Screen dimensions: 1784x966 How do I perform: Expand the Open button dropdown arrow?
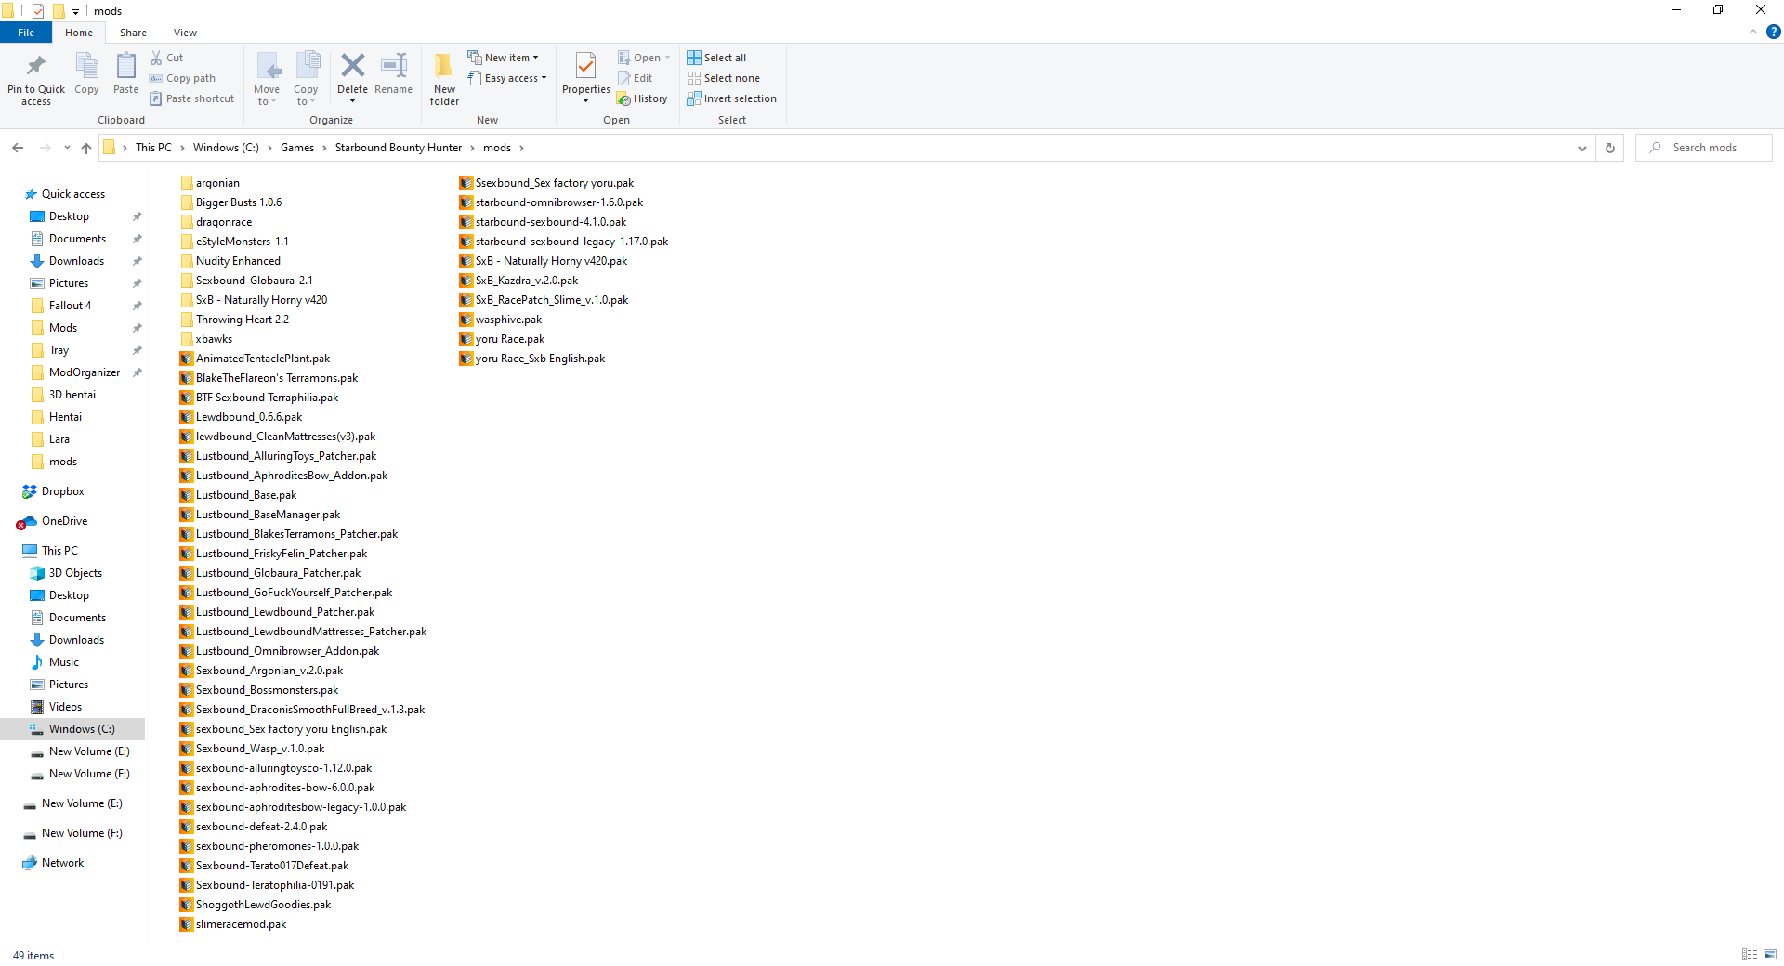pyautogui.click(x=667, y=58)
